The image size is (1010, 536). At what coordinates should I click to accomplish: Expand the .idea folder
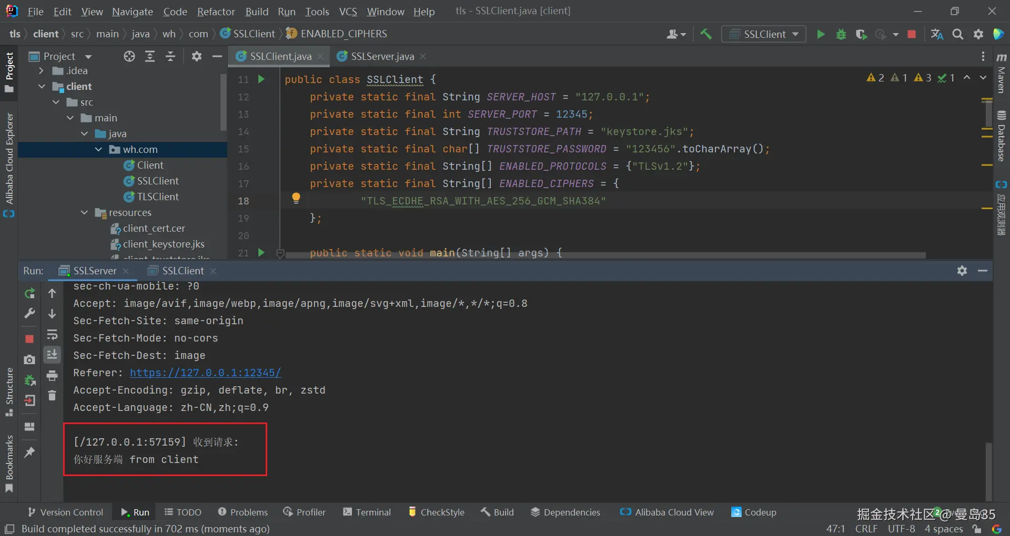coord(41,70)
